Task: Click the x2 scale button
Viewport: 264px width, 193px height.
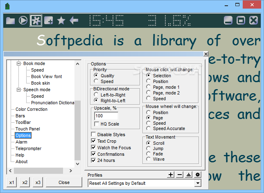Action: coord(25,182)
